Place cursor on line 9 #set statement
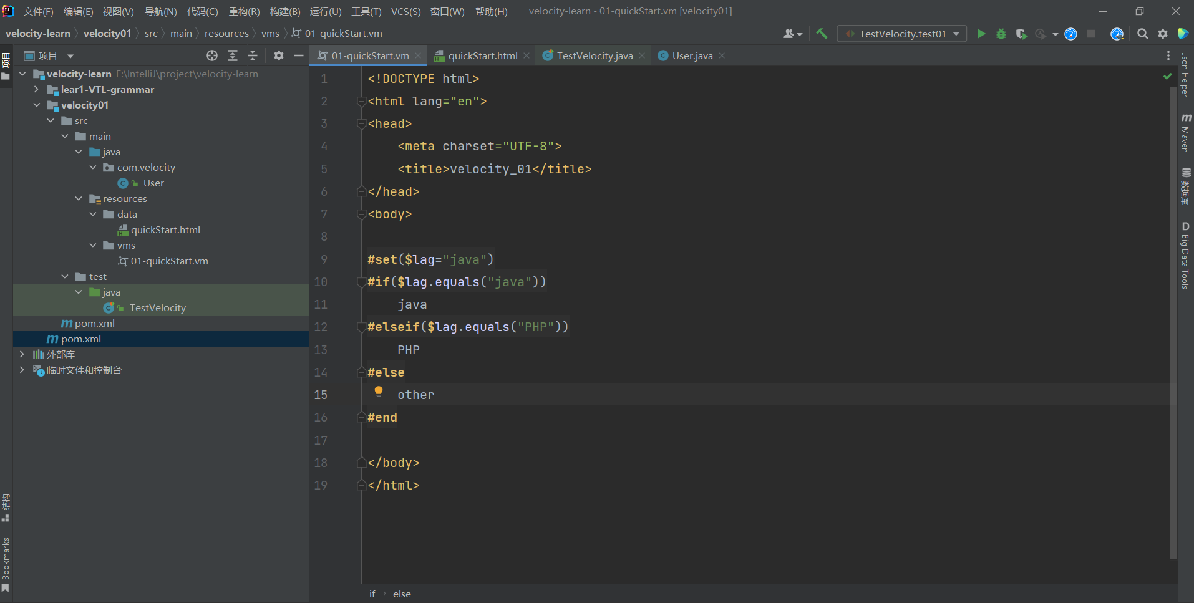This screenshot has height=603, width=1194. click(430, 259)
